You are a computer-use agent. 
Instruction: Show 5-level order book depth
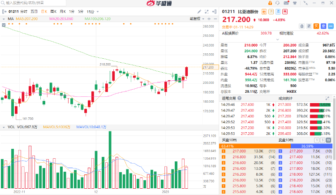pyautogui.click(x=323, y=140)
